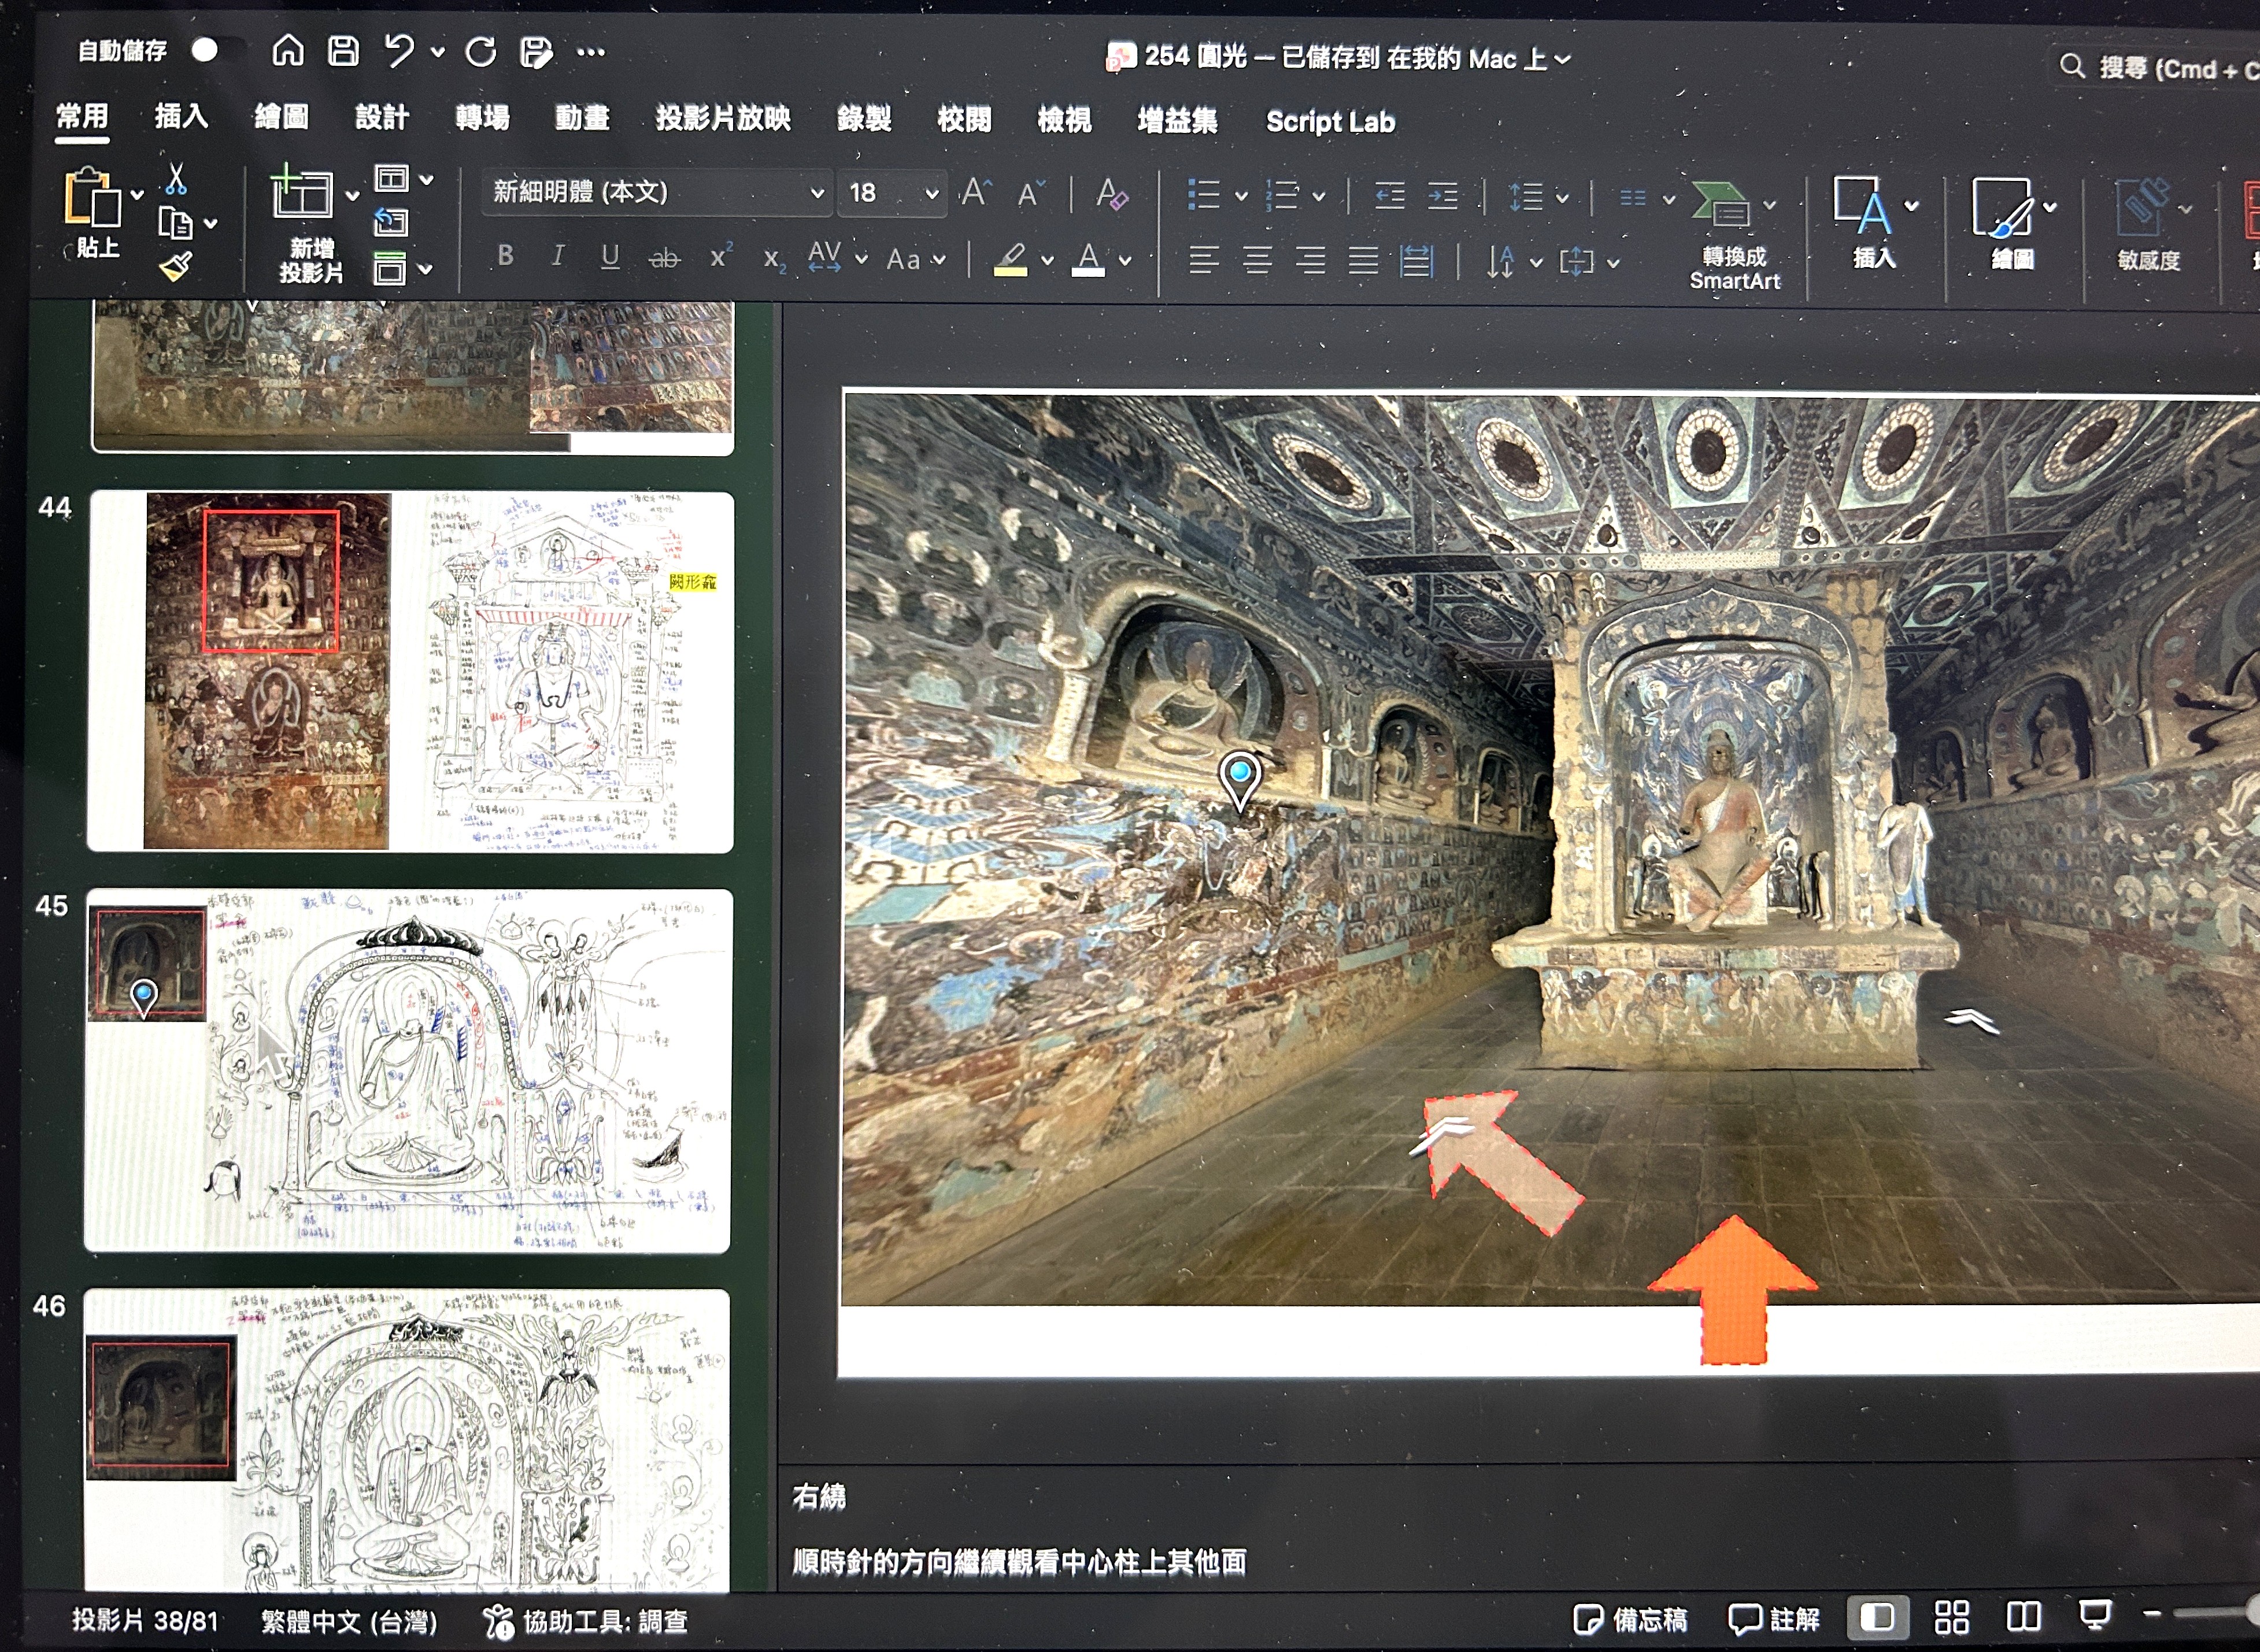Toggle subscript formatting
The image size is (2260, 1652).
click(x=774, y=260)
